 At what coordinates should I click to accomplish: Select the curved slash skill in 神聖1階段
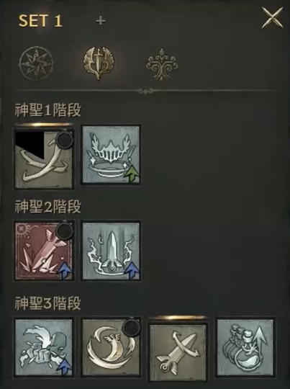44,159
